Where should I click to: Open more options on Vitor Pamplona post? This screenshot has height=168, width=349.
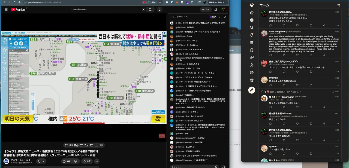click(x=338, y=55)
